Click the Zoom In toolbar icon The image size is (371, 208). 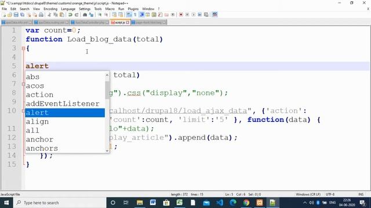tap(100, 14)
